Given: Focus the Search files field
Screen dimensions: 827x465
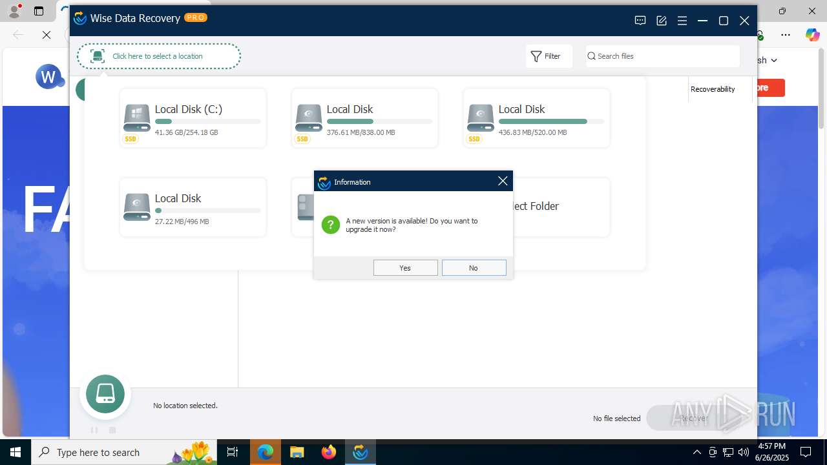Looking at the screenshot, I should coord(662,56).
